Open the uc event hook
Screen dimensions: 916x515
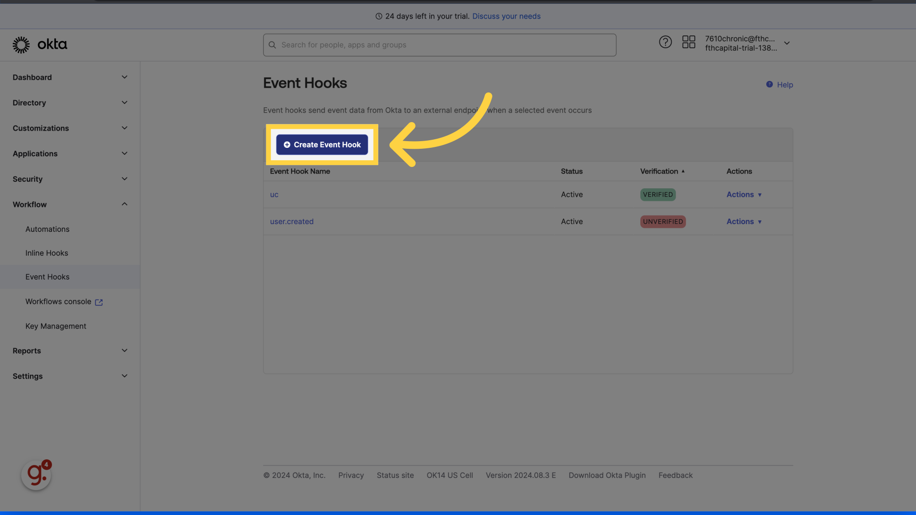click(x=274, y=195)
